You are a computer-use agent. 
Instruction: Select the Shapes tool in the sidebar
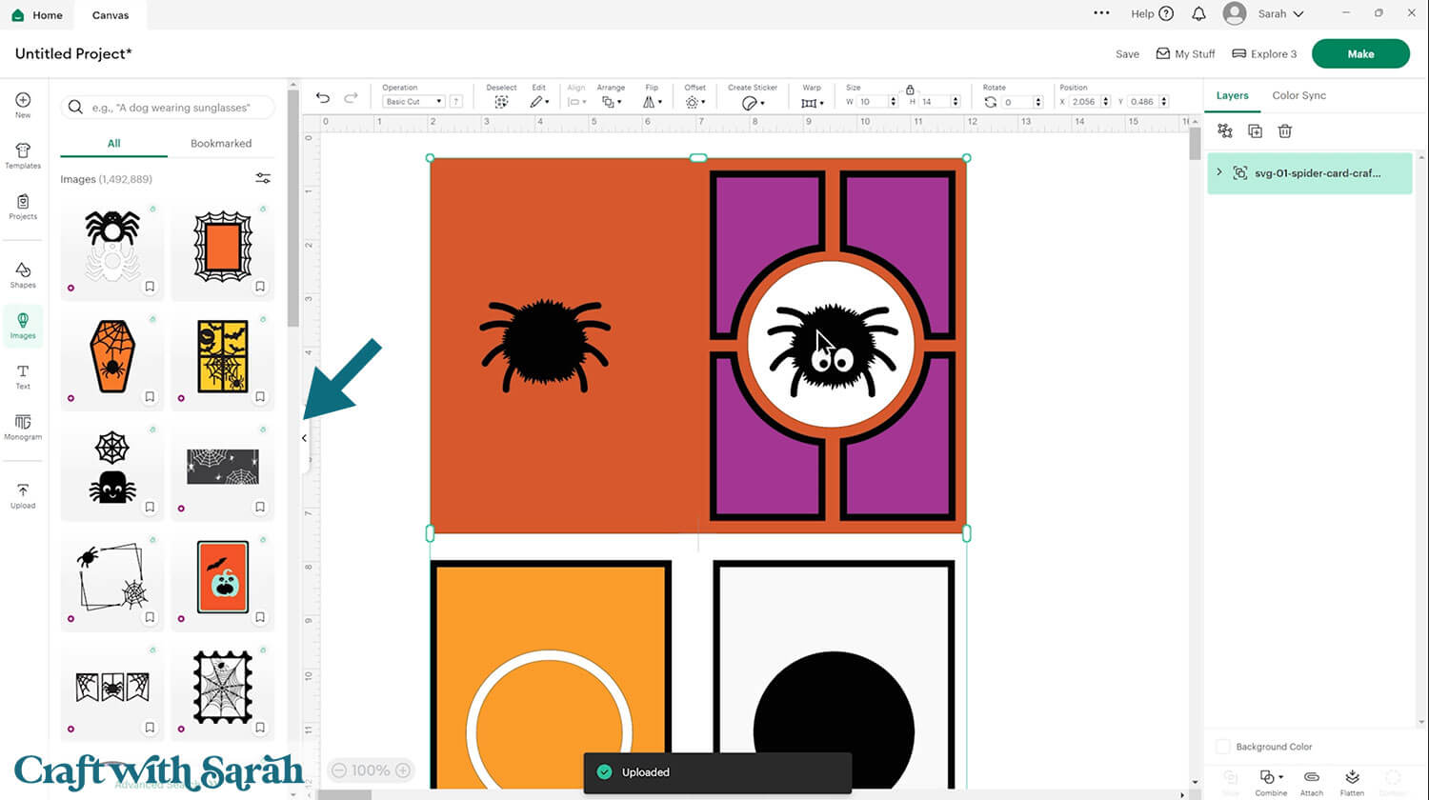[x=22, y=274]
